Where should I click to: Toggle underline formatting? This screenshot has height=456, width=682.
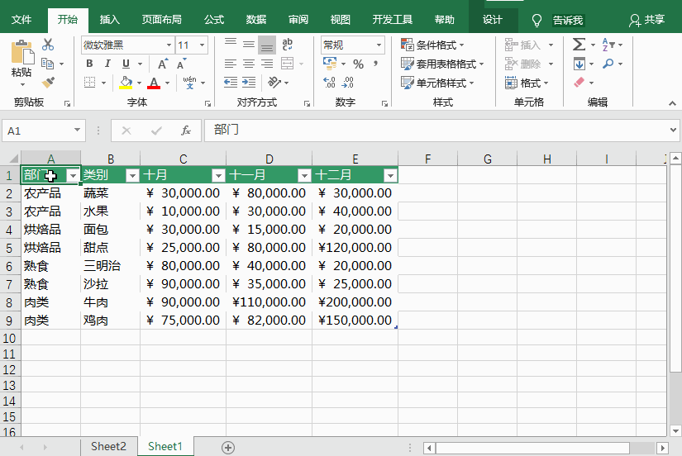(126, 64)
